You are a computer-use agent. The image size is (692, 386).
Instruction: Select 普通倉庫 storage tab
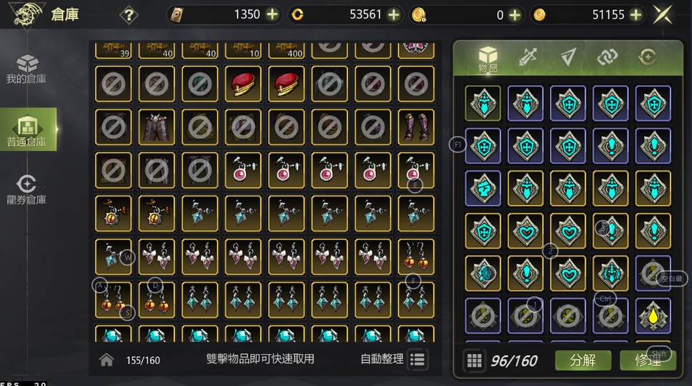tap(28, 129)
